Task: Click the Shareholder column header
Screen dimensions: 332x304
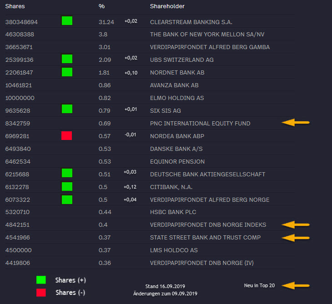Action: (x=167, y=6)
